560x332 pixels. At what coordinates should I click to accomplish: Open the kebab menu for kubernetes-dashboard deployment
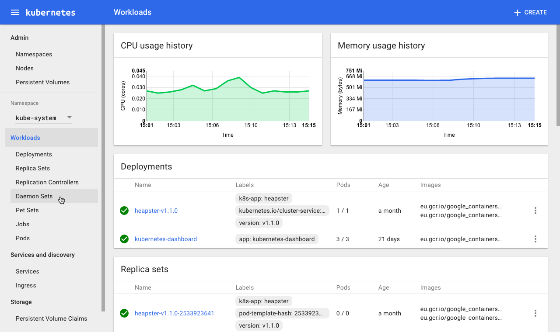[535, 239]
